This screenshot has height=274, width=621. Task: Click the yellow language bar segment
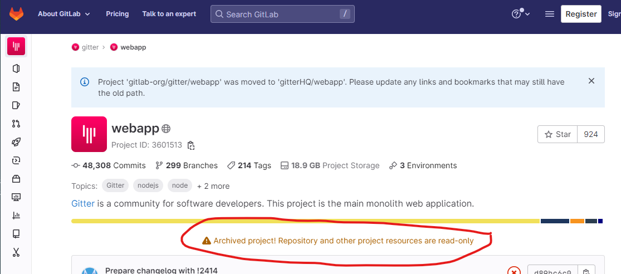pos(306,221)
